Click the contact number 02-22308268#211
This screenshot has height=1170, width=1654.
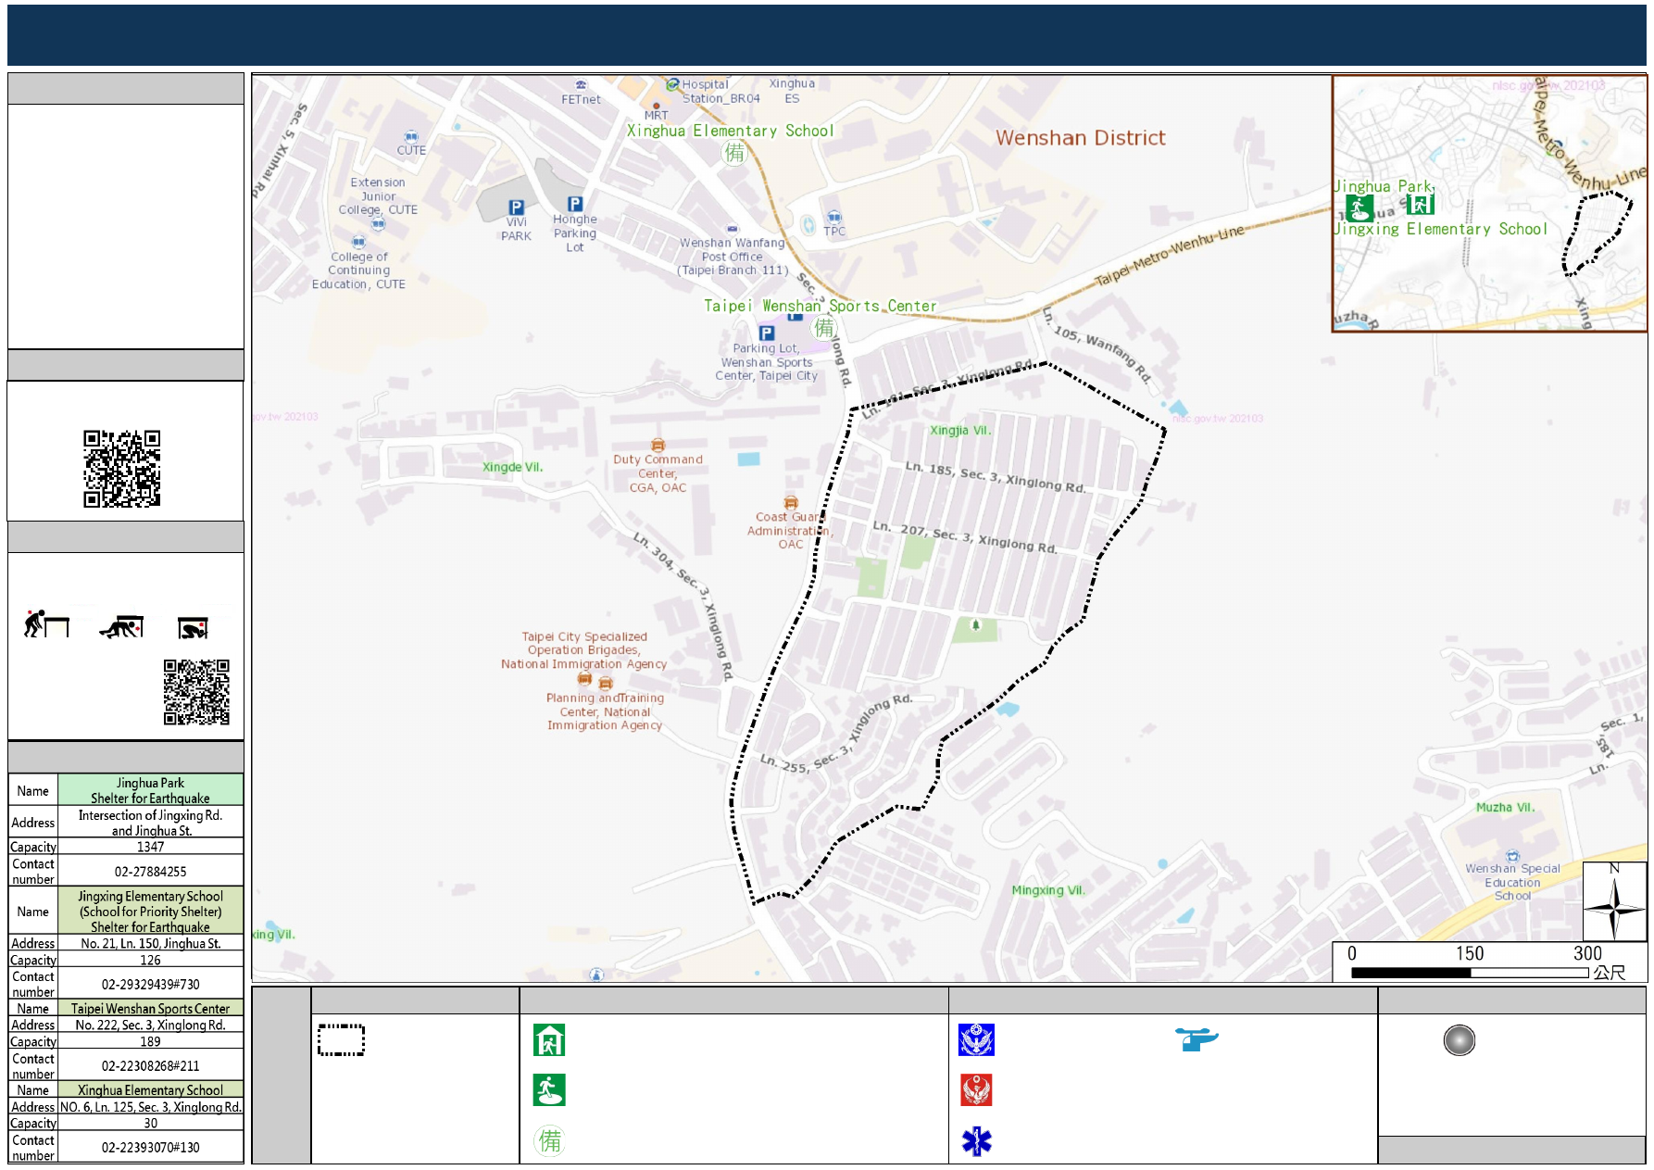pyautogui.click(x=150, y=1065)
